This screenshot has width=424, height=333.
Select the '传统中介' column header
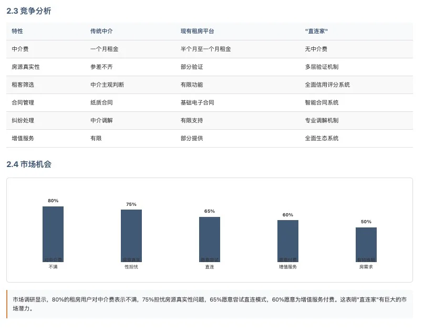tap(101, 31)
